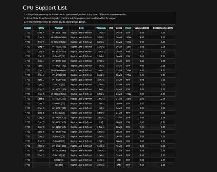Sort the table by Frequency header

101,28
